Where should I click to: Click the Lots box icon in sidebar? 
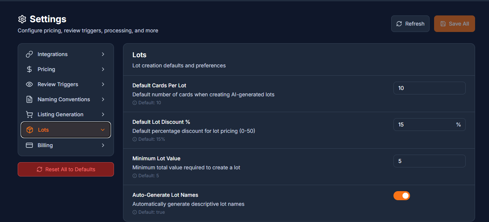pyautogui.click(x=29, y=129)
